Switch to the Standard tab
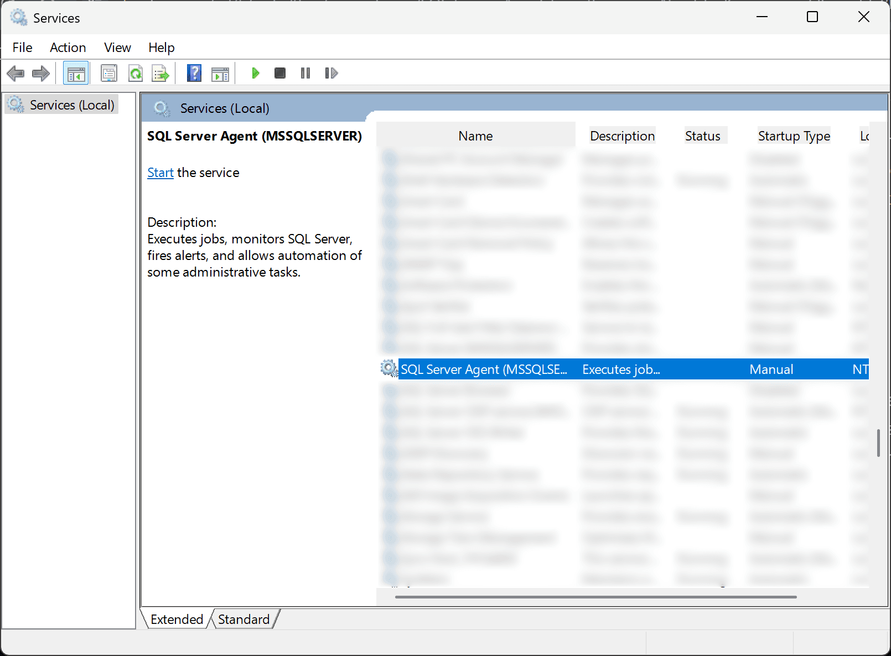891x656 pixels. pos(244,619)
